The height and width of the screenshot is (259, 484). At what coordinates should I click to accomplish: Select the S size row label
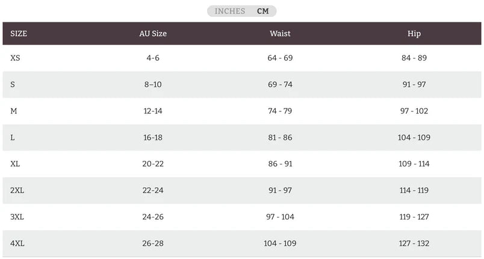(13, 84)
